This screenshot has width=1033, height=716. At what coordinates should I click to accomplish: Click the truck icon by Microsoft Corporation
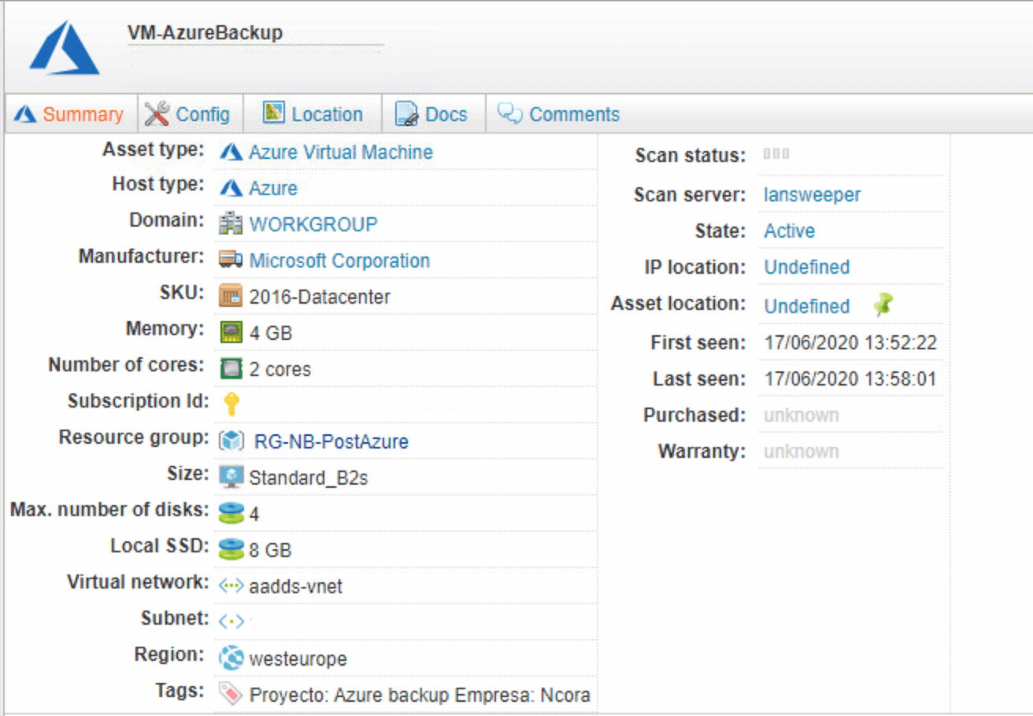(231, 260)
